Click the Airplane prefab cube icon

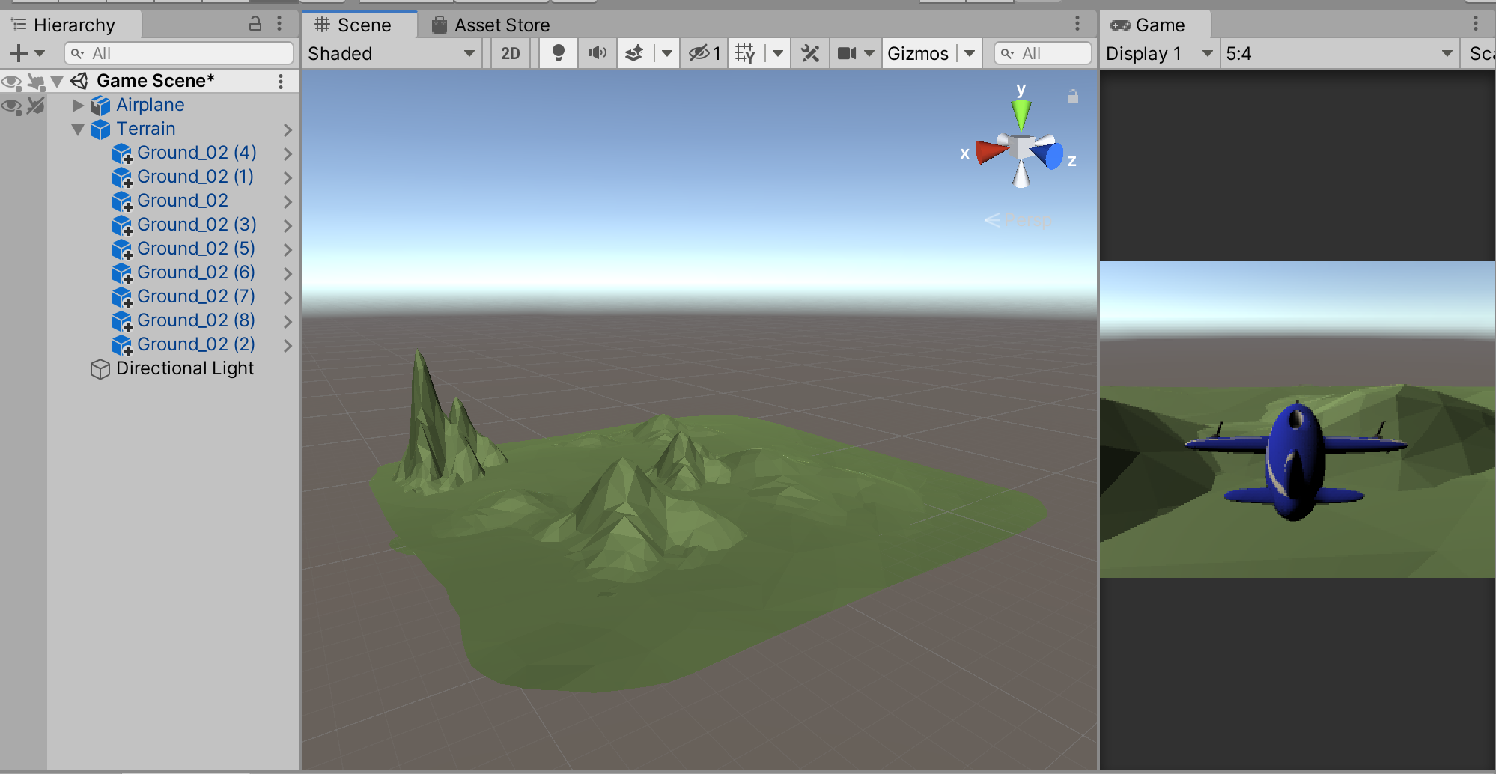point(100,106)
